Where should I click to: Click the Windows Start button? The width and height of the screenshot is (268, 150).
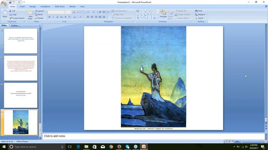point(4,147)
